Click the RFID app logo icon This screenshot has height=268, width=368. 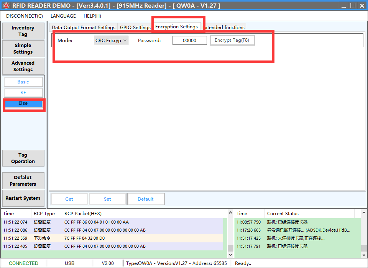tap(6, 5)
